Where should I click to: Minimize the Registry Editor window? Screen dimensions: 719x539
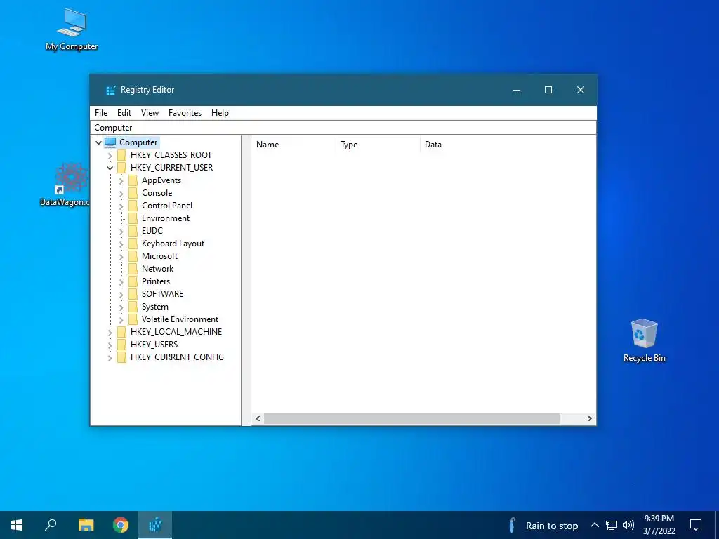[x=516, y=91]
